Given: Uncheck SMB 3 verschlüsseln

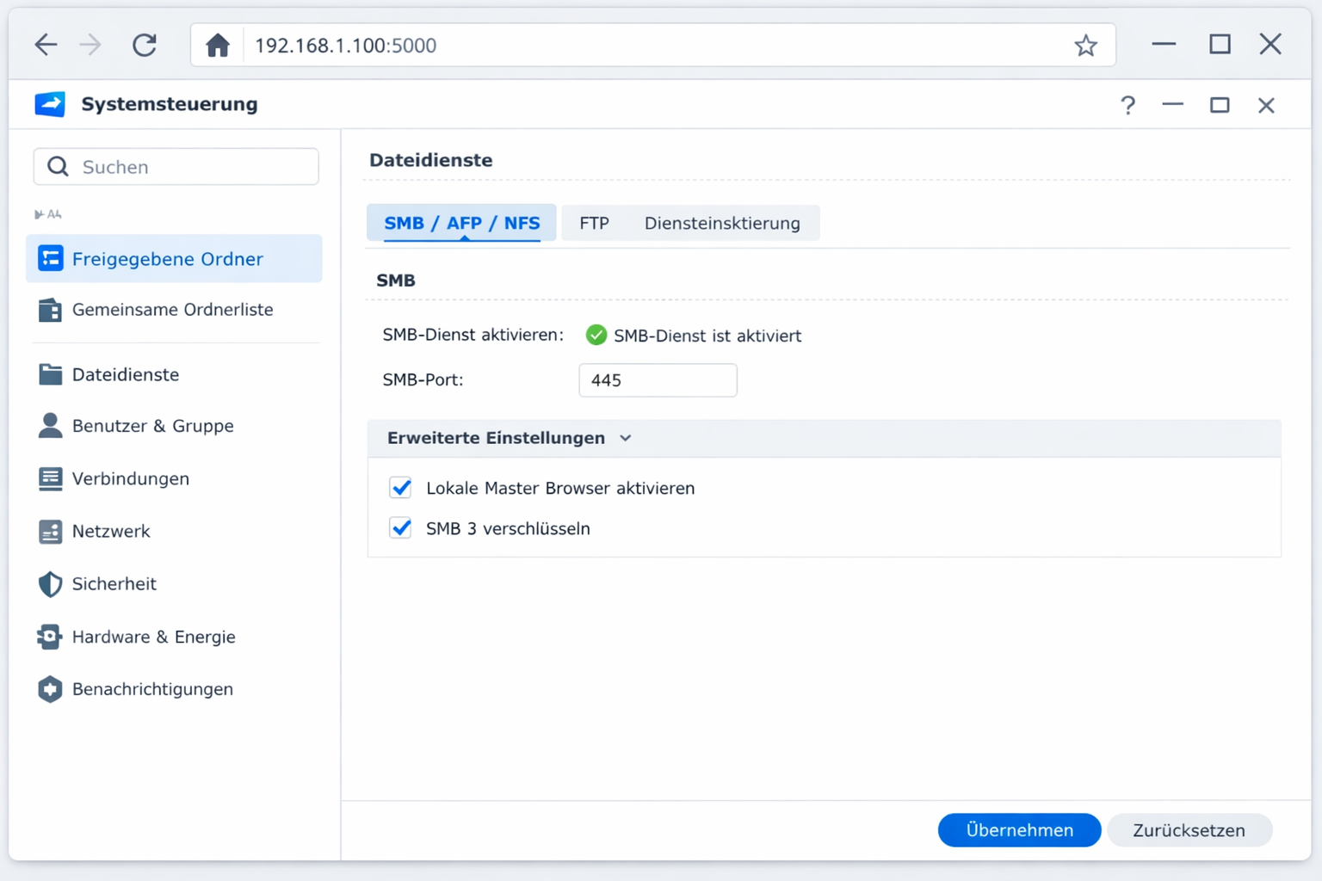Looking at the screenshot, I should coord(400,528).
